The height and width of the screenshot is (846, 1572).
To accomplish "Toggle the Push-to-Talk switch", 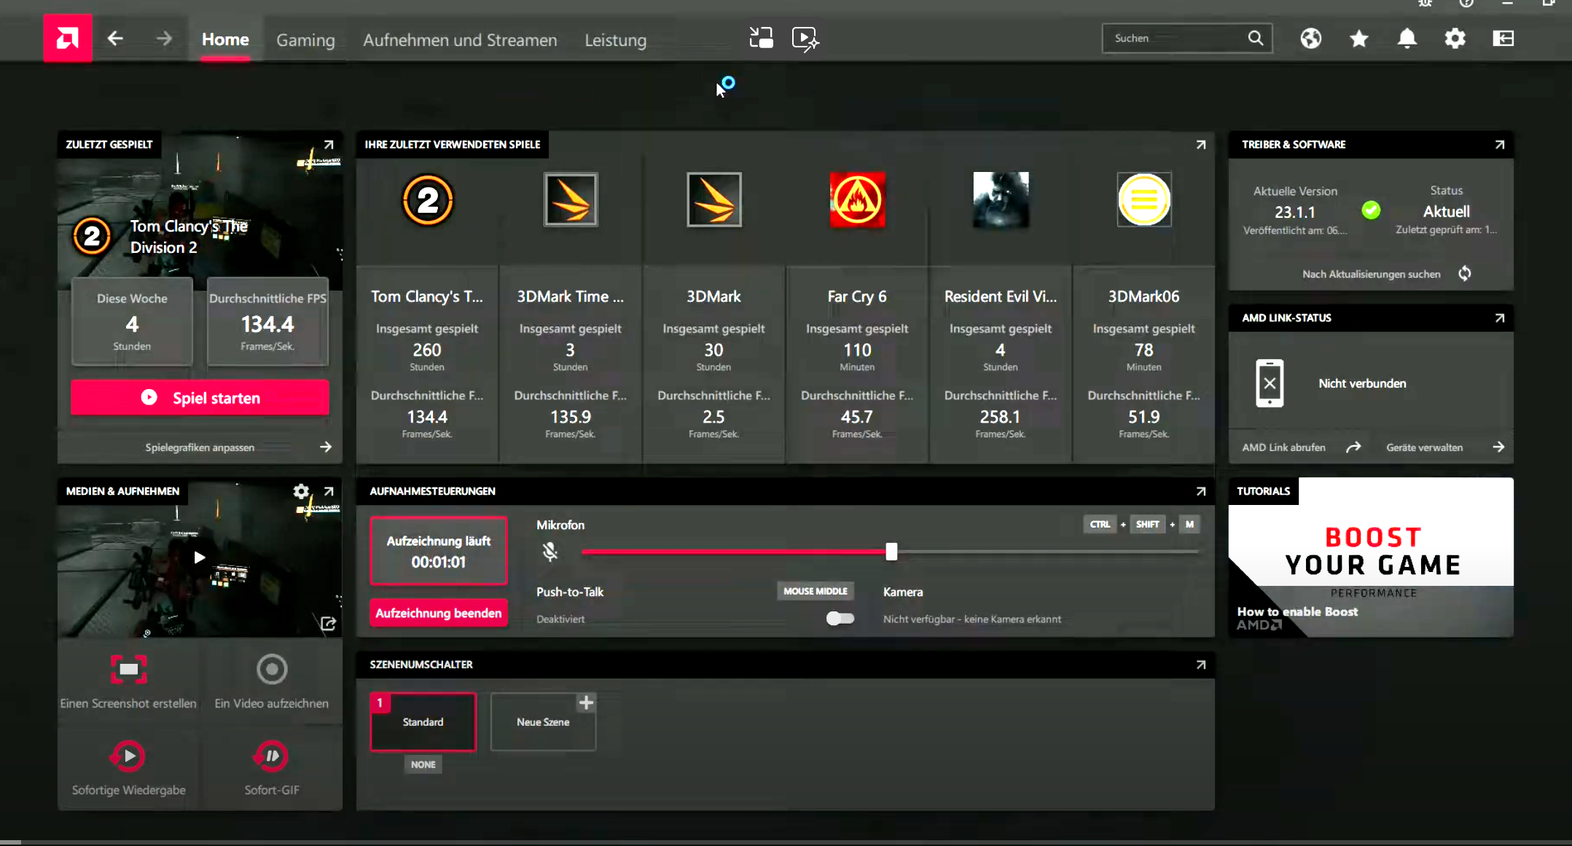I will tap(840, 619).
